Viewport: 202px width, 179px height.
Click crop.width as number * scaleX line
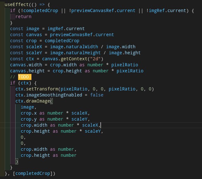click(x=61, y=125)
